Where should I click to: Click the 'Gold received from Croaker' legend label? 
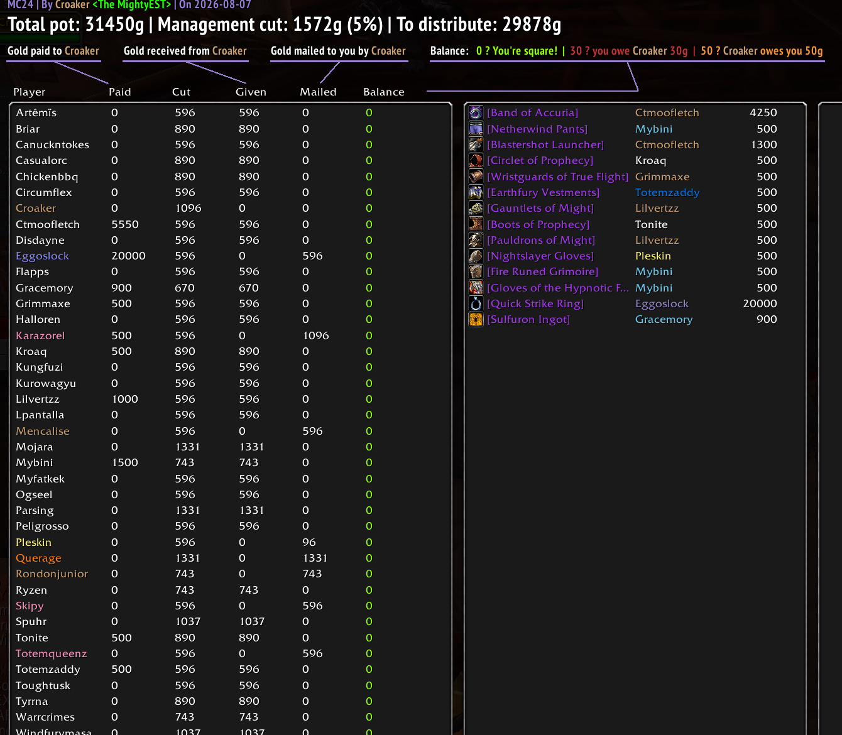(185, 51)
